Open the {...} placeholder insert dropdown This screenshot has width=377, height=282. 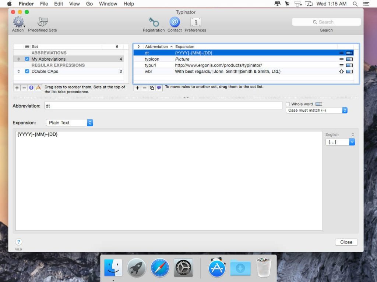(340, 142)
